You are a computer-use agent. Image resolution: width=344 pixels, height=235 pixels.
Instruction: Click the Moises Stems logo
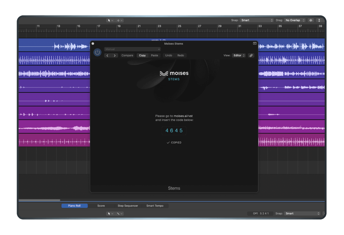(x=174, y=75)
